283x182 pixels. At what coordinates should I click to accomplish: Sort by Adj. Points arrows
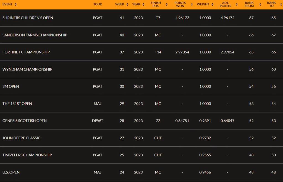coord(237,4)
